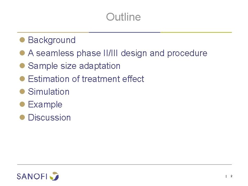The image size is (248, 186).
Task: Select the Discussion bullet text
Action: point(49,118)
